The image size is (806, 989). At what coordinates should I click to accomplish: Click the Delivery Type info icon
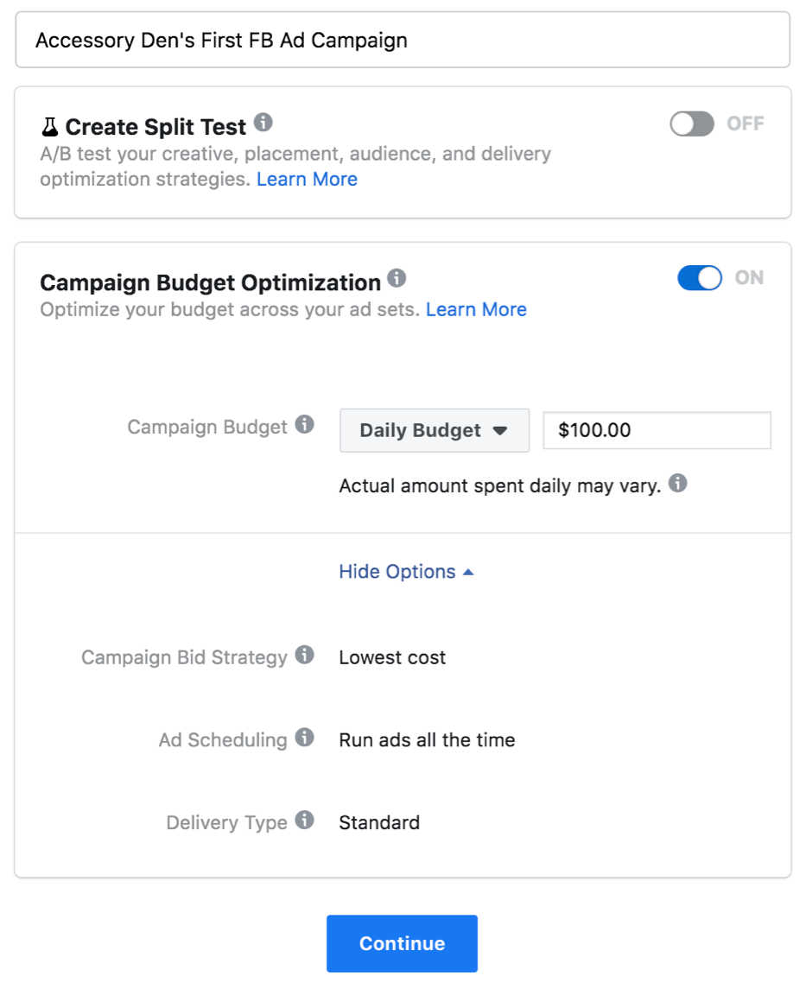tap(304, 820)
